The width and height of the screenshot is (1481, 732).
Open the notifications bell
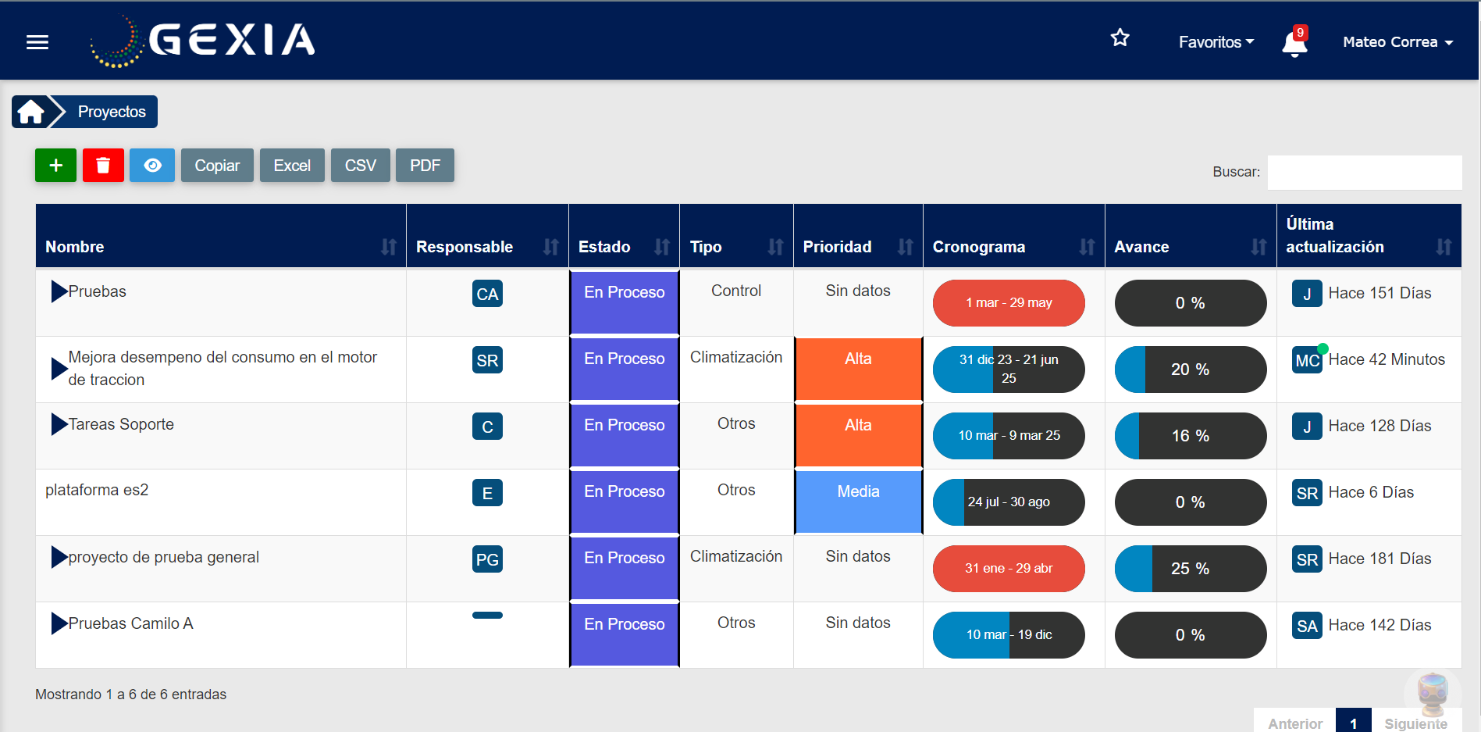pyautogui.click(x=1294, y=44)
